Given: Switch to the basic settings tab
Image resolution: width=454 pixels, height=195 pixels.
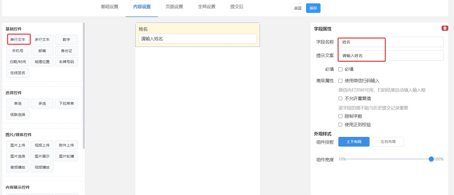Looking at the screenshot, I should [x=110, y=7].
